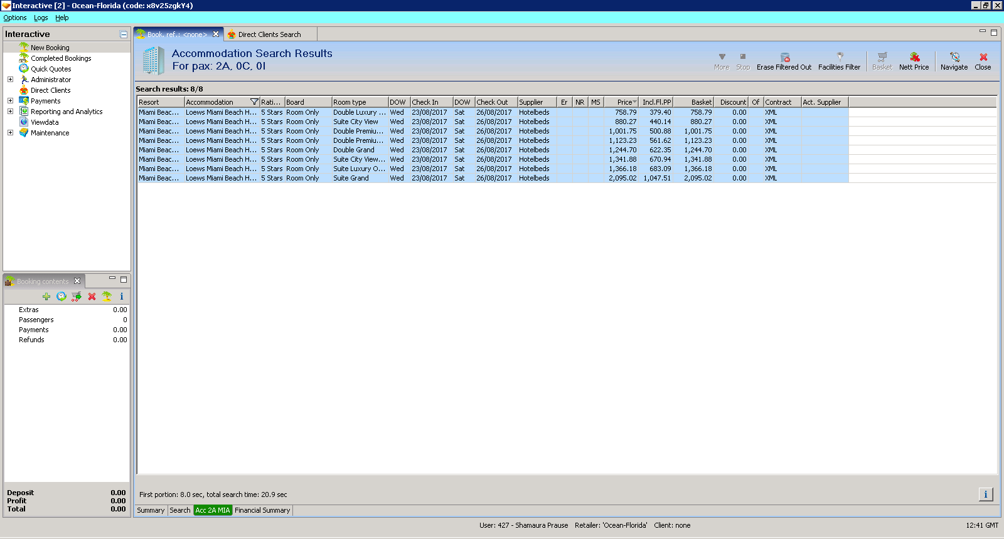
Task: Expand the Administrator tree node
Action: (x=10, y=80)
